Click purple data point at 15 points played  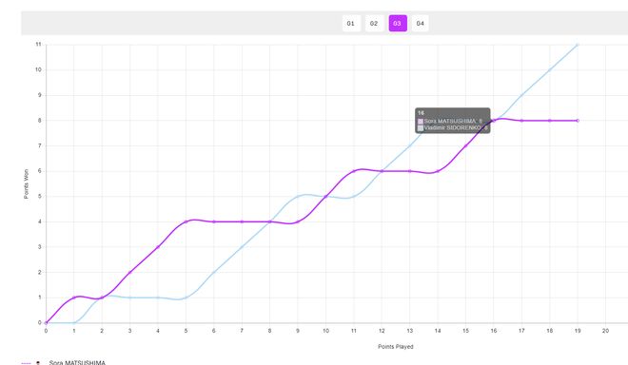tap(465, 145)
